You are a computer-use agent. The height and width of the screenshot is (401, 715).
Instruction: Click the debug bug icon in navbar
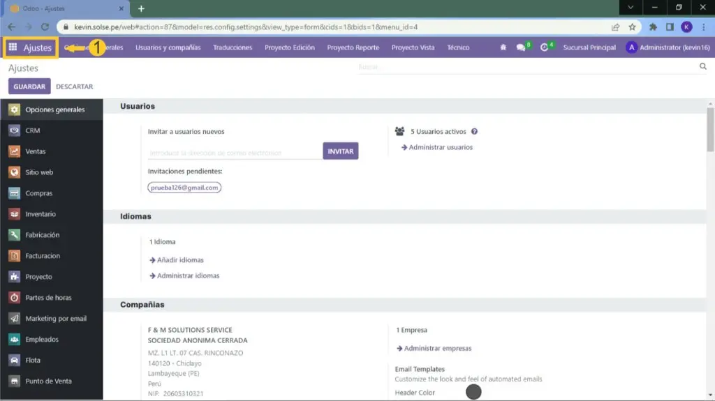click(x=503, y=47)
